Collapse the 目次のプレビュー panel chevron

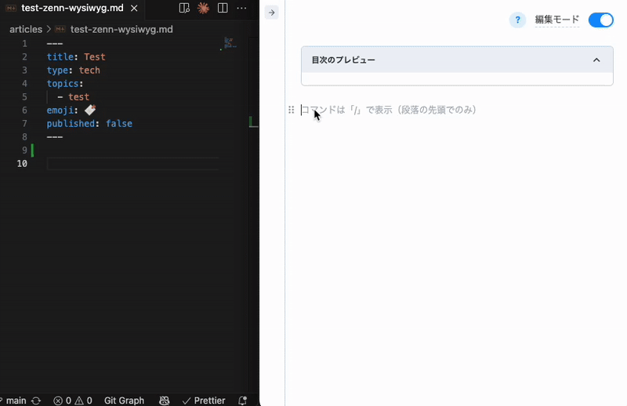coord(596,60)
